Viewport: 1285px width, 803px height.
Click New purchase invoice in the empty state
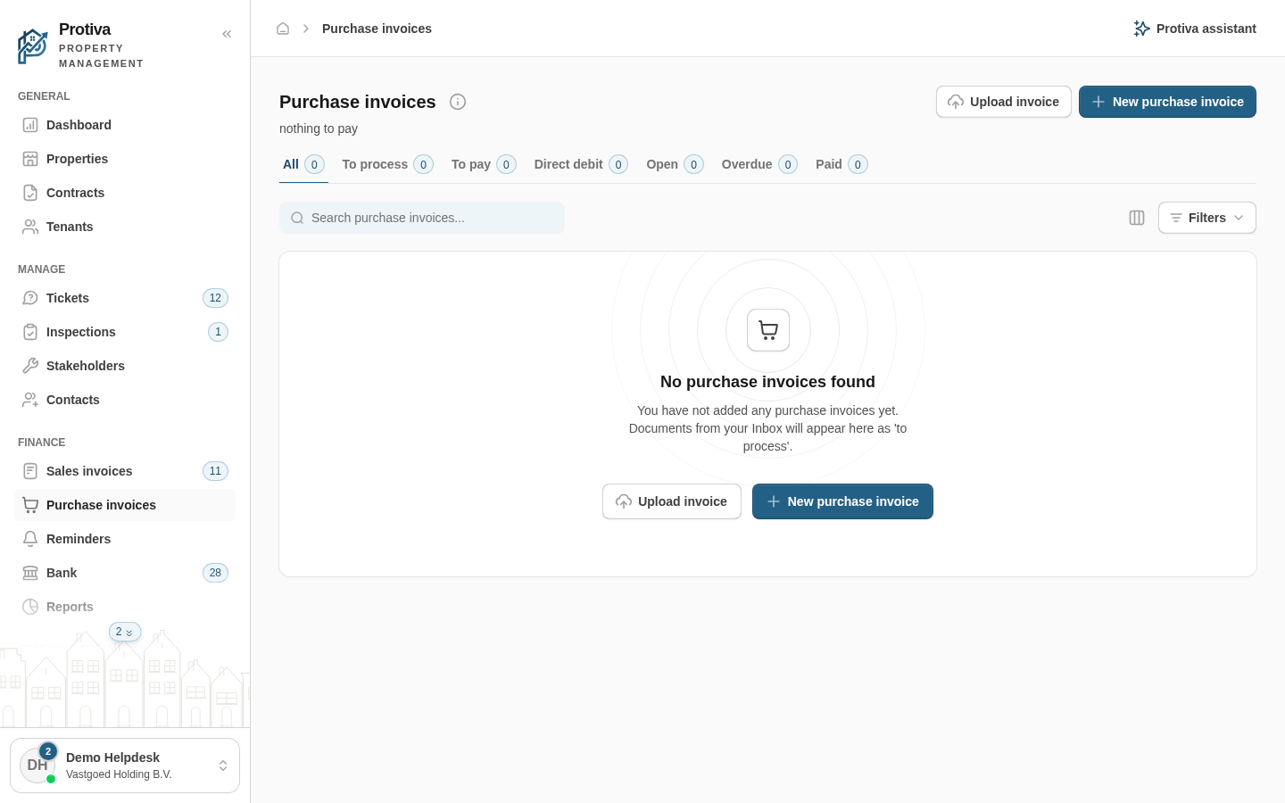click(842, 501)
